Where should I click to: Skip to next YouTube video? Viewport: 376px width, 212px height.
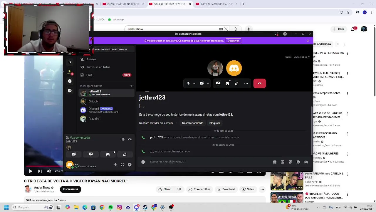(x=40, y=171)
